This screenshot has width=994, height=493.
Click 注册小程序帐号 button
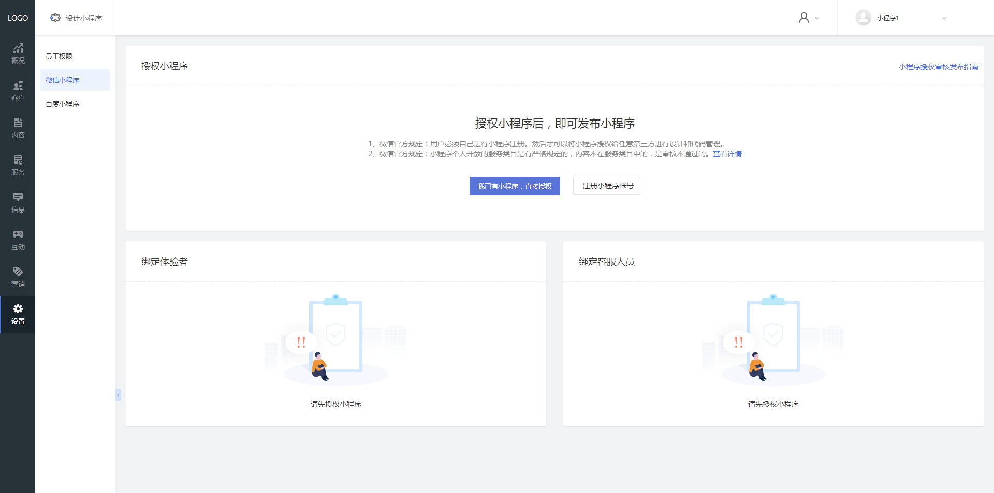tap(607, 186)
